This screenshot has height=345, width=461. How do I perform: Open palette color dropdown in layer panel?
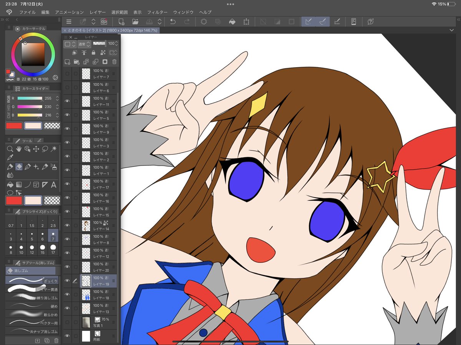point(70,44)
